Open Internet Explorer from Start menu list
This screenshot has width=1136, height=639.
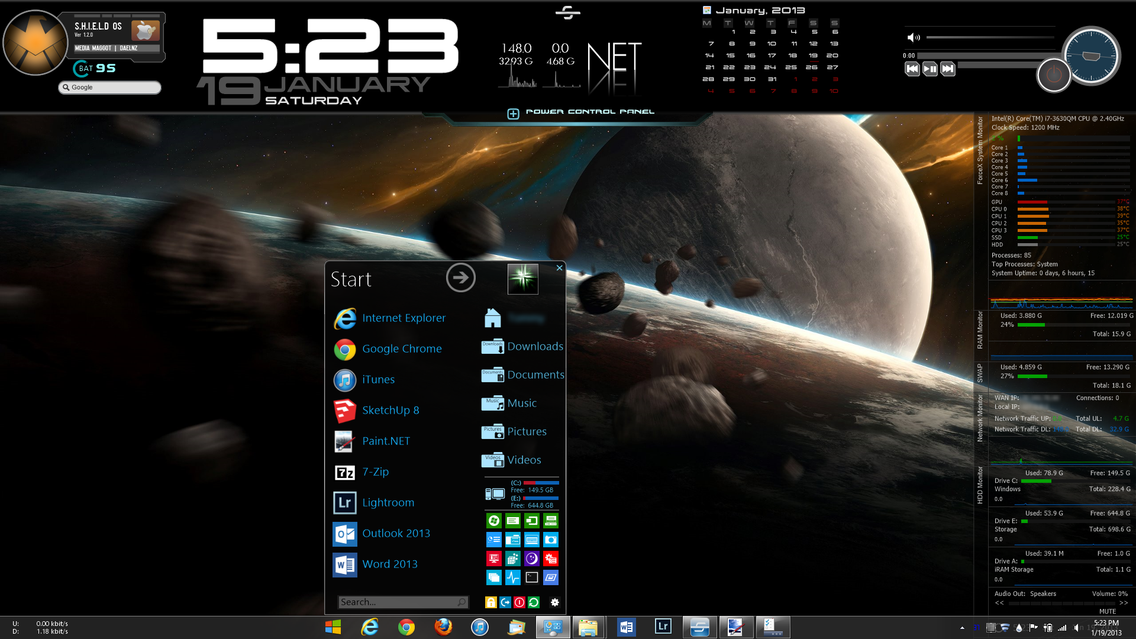(390, 318)
